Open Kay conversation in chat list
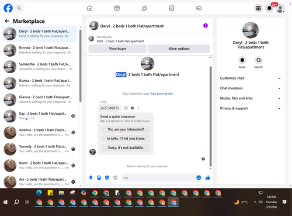Screen dimensions: 292x216 [x=39, y=116]
